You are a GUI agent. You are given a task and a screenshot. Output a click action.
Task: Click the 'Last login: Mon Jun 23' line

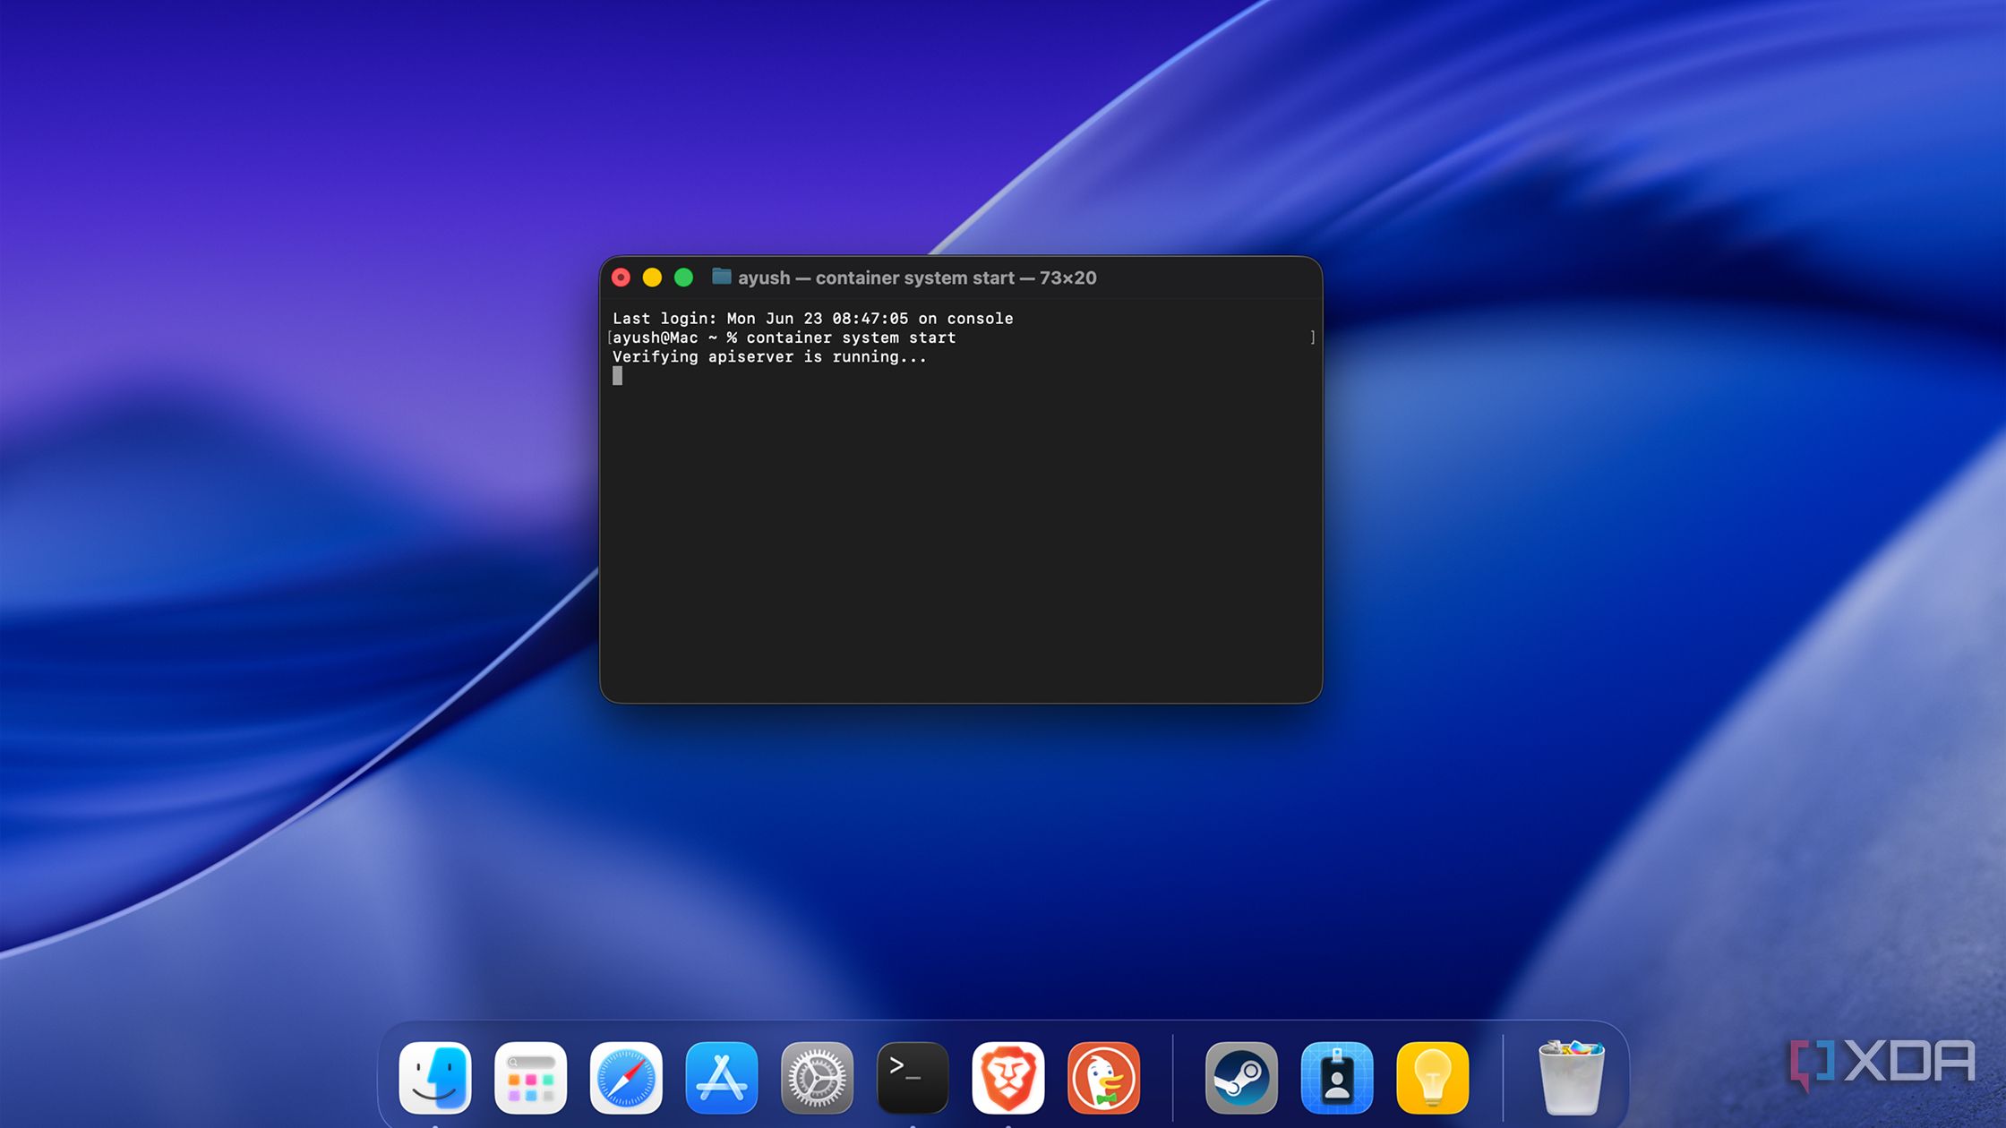(812, 319)
